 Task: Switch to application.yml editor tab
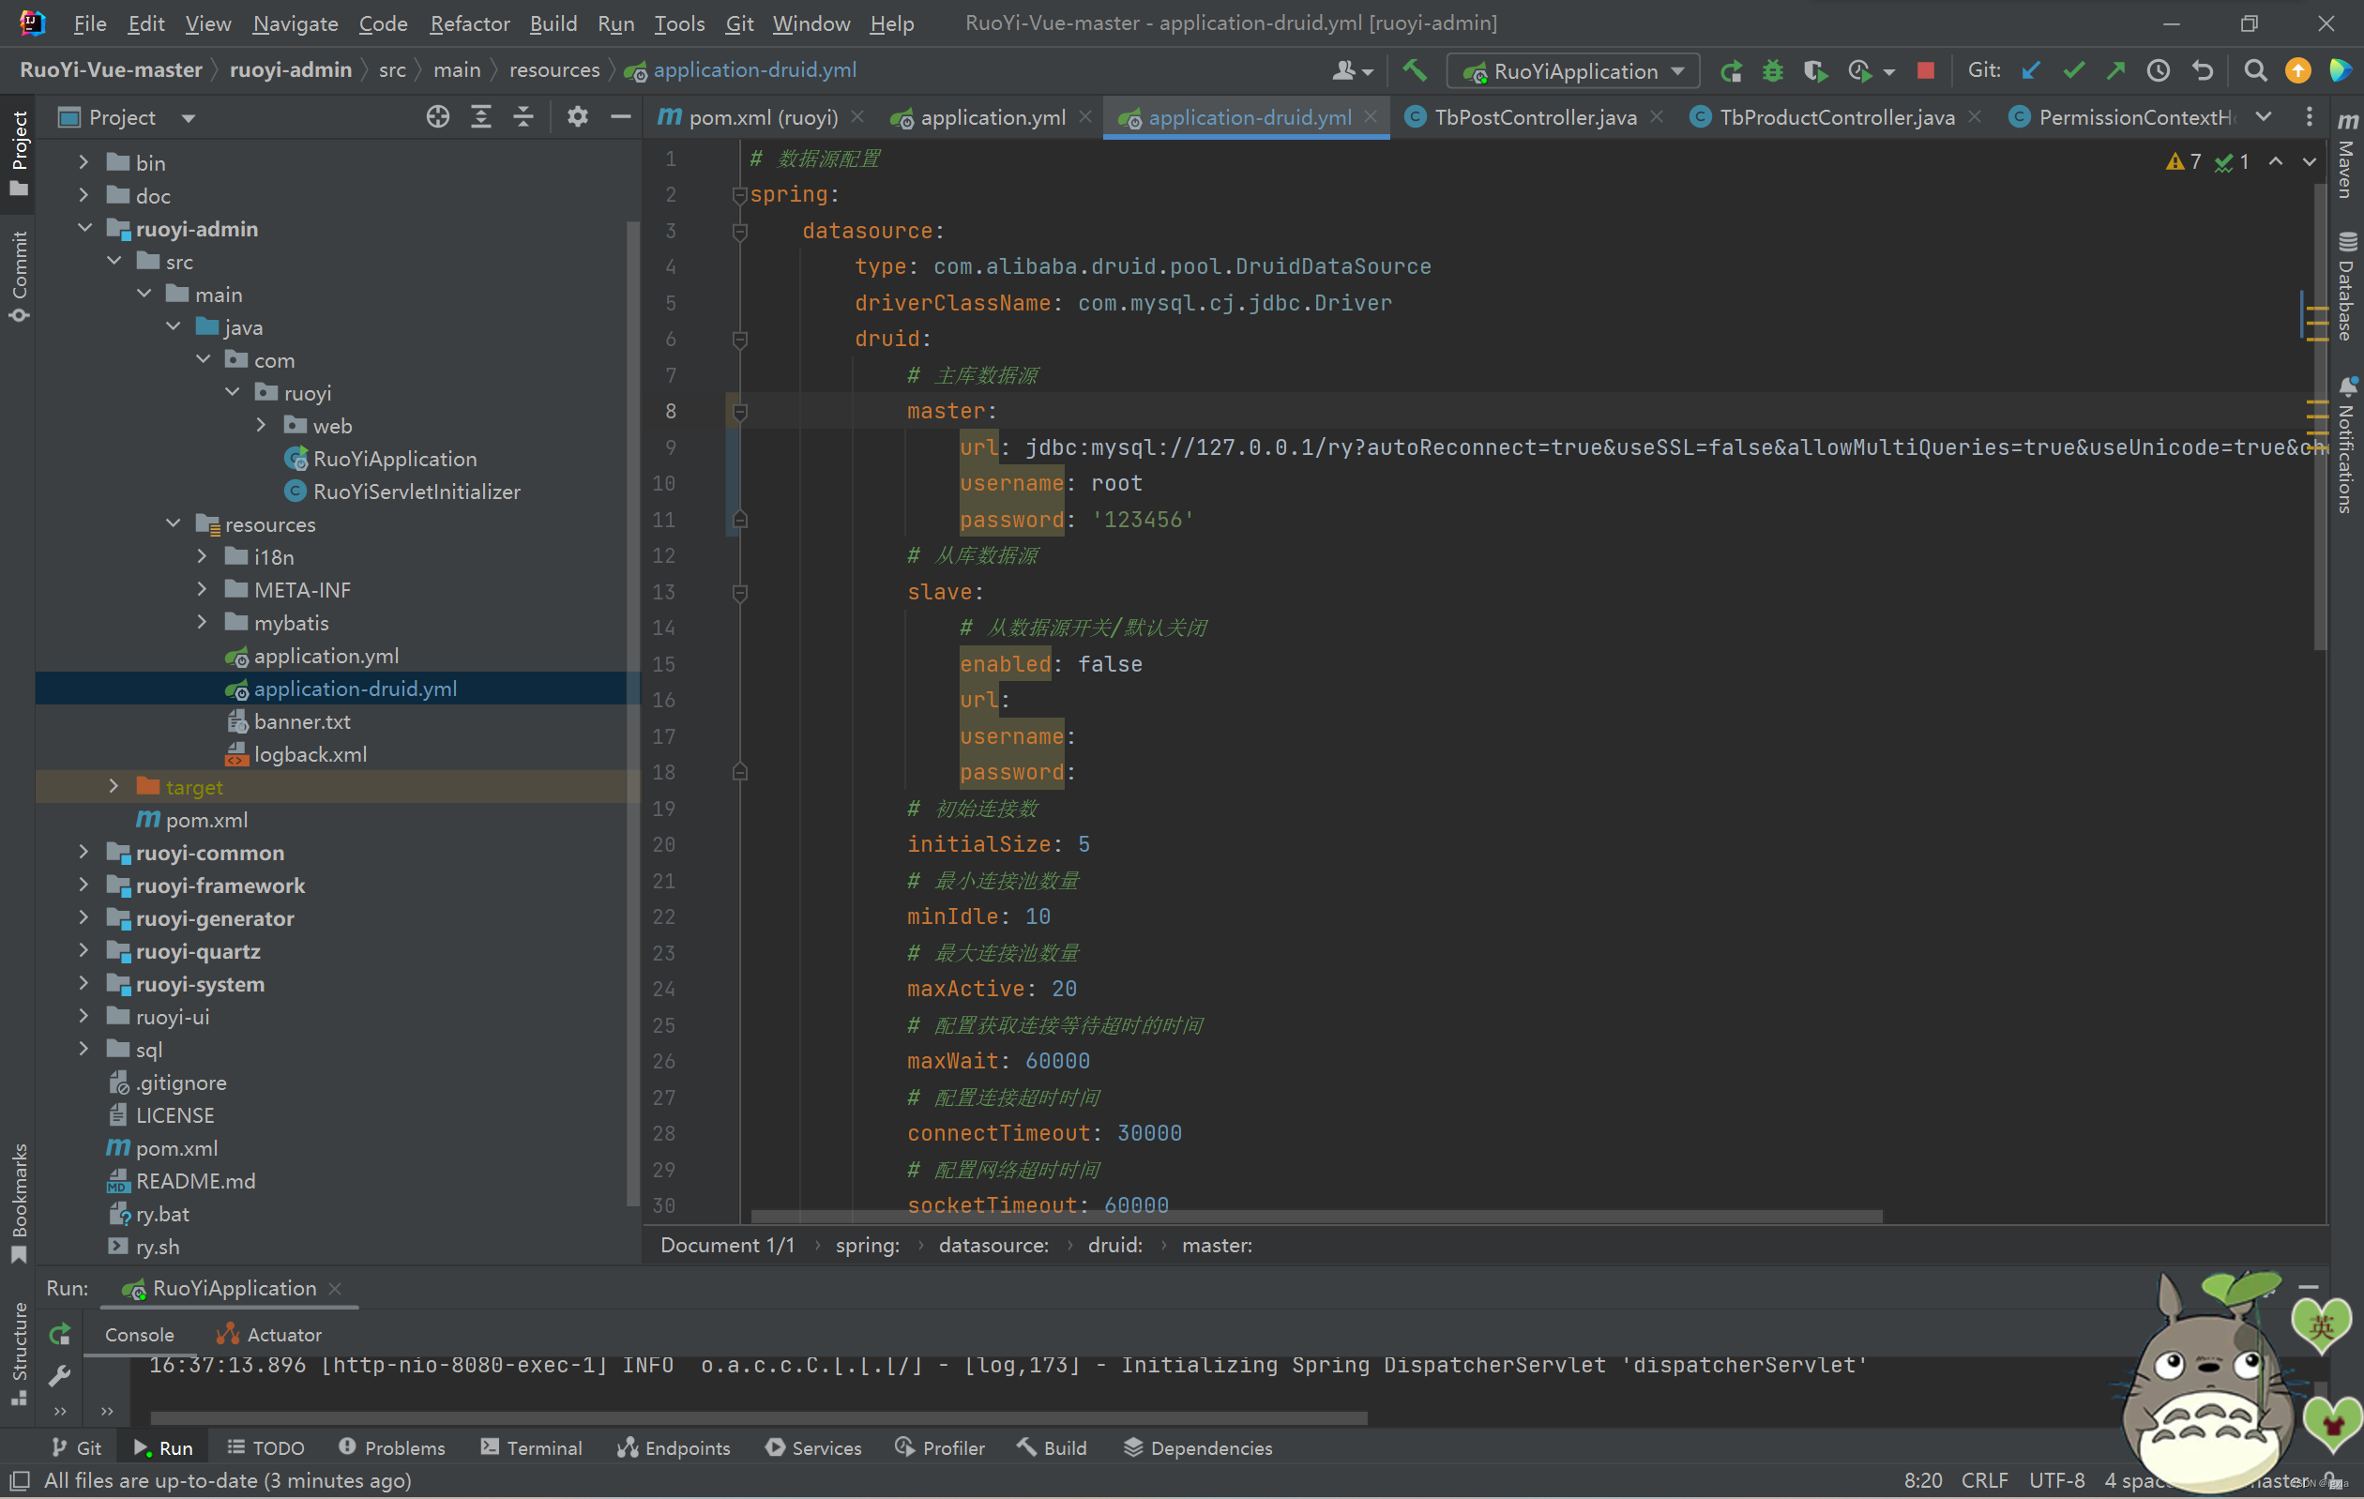[992, 117]
